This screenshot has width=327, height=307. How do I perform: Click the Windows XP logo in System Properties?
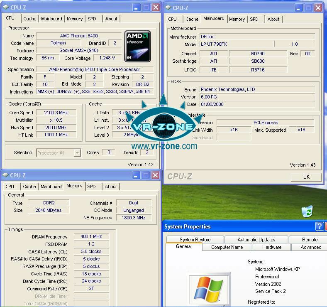pyautogui.click(x=209, y=289)
